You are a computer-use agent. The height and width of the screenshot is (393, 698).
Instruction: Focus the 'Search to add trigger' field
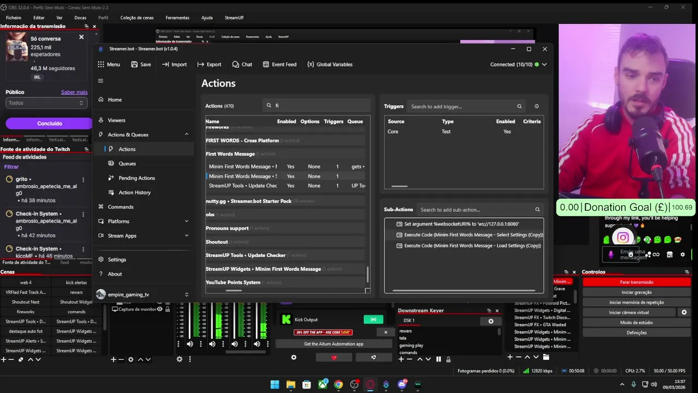click(x=466, y=106)
